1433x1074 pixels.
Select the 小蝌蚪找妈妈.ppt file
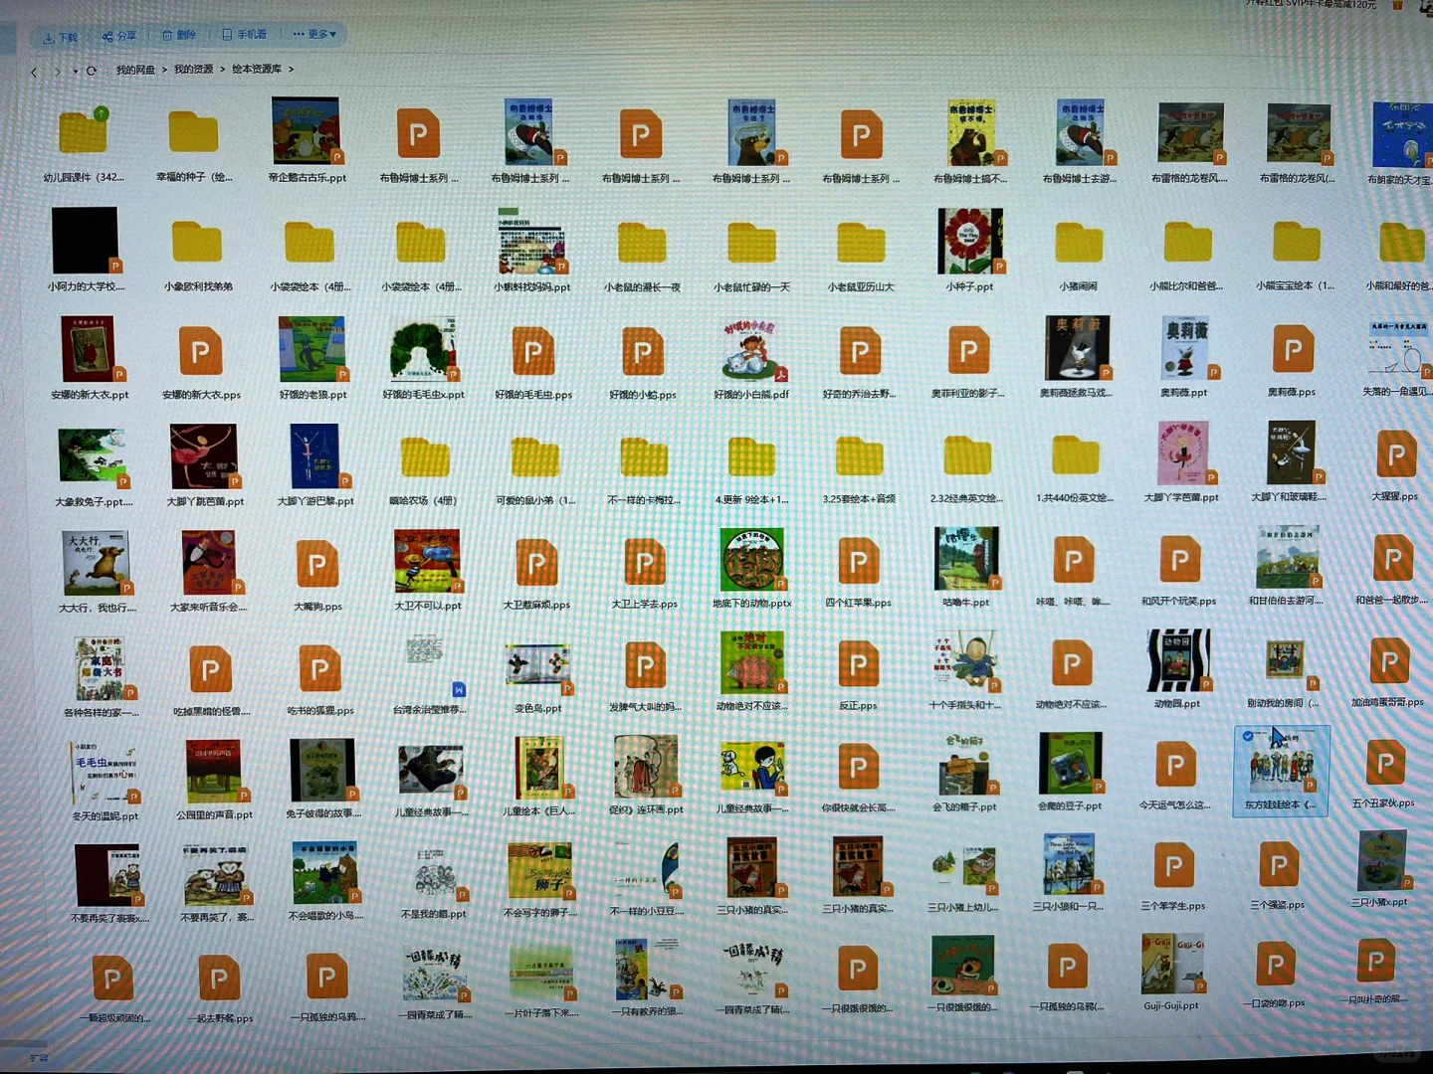531,241
